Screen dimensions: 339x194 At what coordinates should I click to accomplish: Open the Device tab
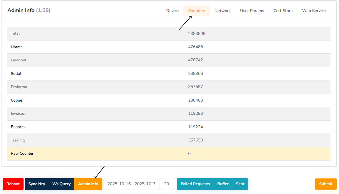172,11
